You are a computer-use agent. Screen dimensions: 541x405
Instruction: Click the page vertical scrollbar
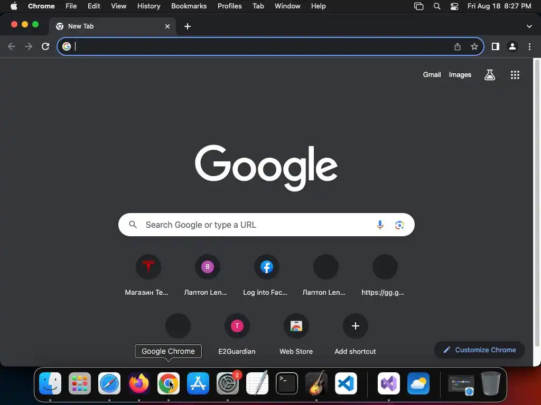(x=537, y=203)
